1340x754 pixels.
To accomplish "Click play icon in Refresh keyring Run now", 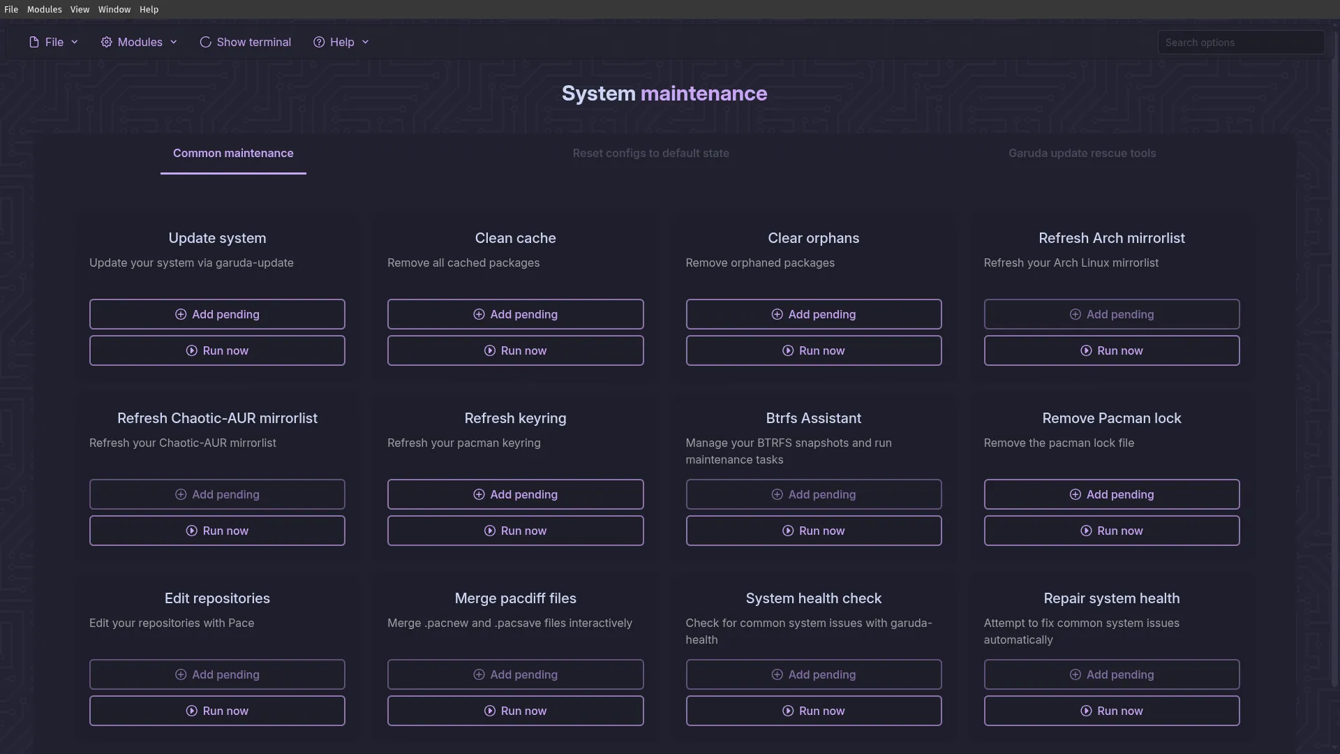I will pyautogui.click(x=490, y=531).
